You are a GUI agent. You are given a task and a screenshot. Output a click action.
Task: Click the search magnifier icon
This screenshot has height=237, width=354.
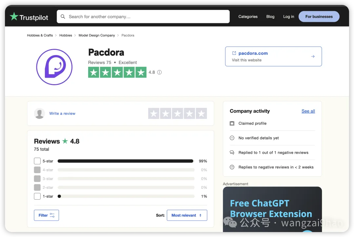click(x=63, y=16)
